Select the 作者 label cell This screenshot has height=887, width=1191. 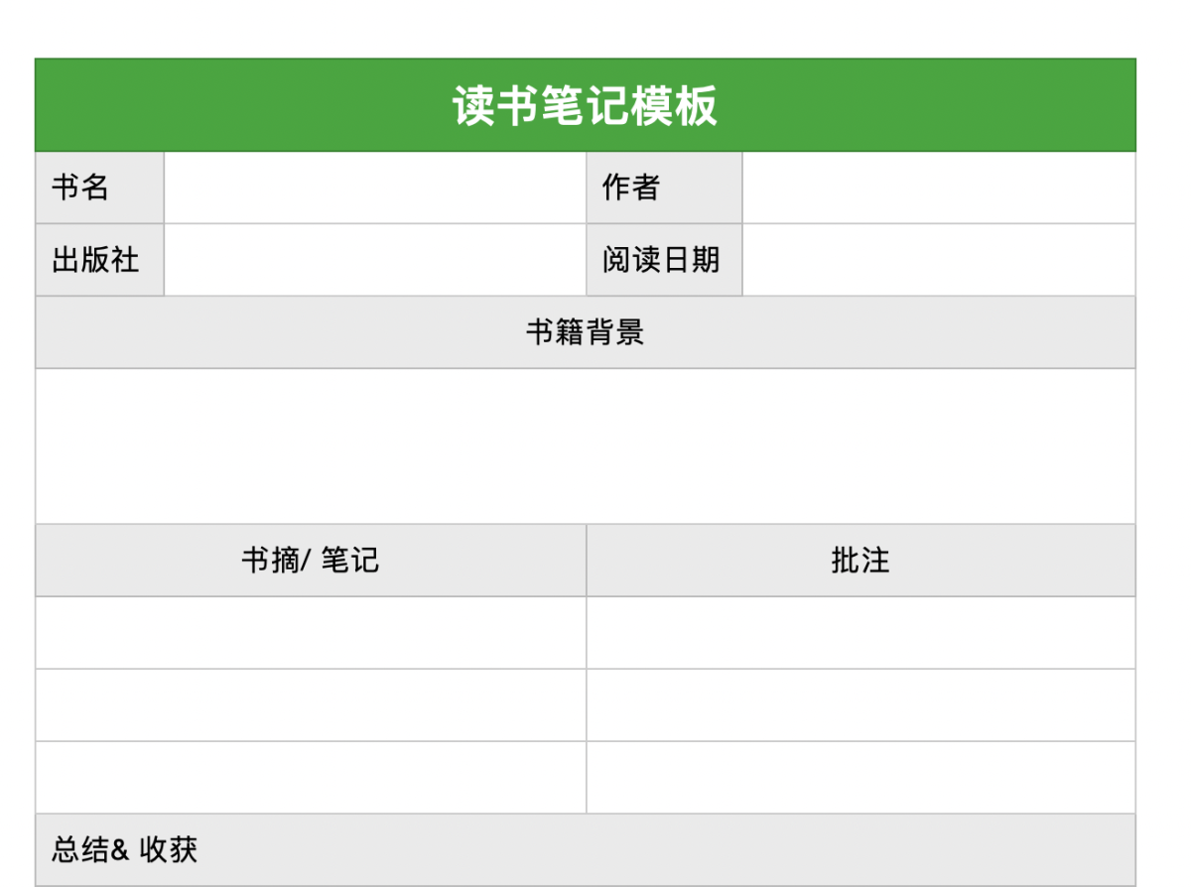tap(663, 188)
